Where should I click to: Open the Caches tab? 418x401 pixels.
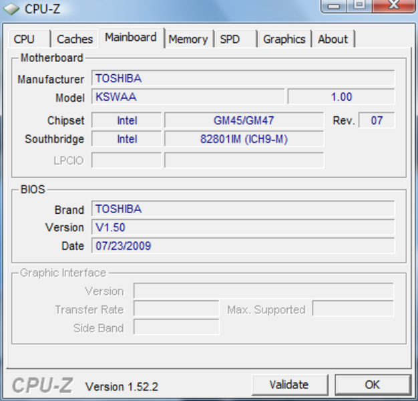click(75, 39)
